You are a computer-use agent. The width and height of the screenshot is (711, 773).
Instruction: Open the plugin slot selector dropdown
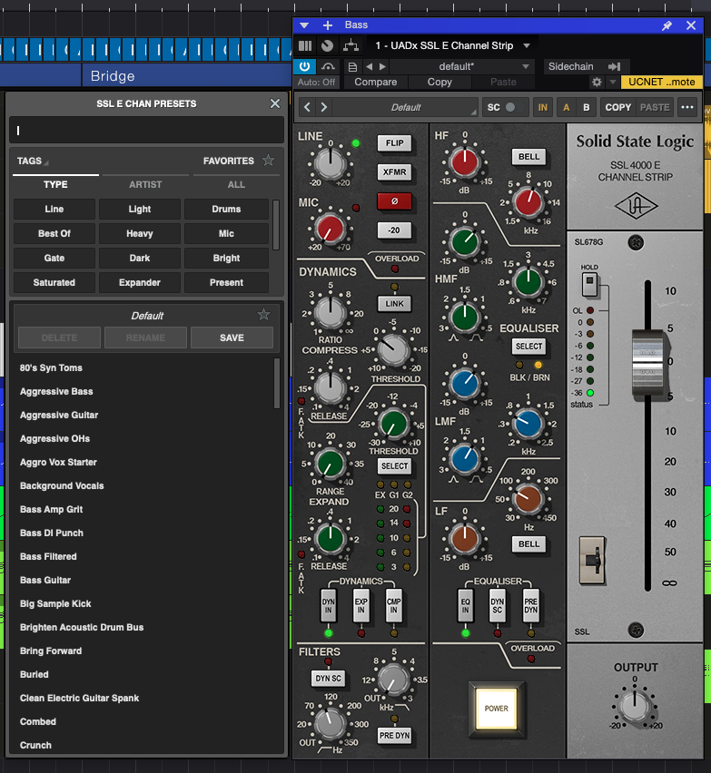527,46
